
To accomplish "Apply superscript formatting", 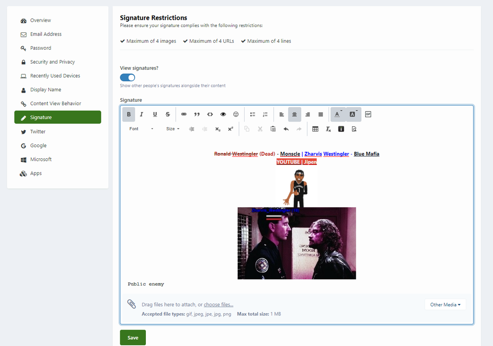I will tap(230, 129).
